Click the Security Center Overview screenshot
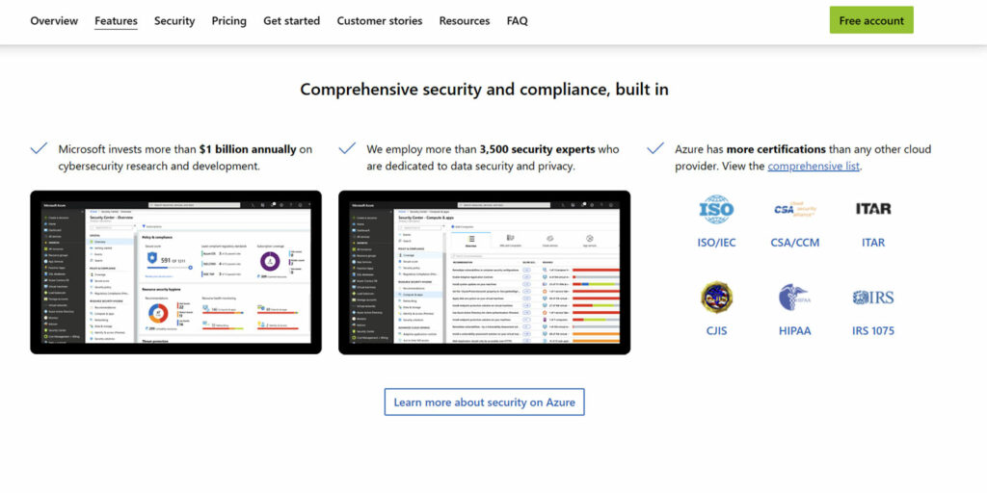 (175, 272)
